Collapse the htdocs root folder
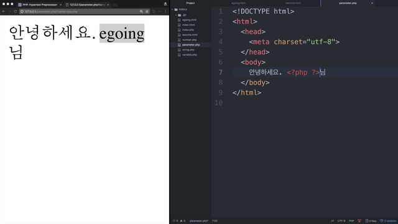The image size is (398, 224). pos(173,9)
